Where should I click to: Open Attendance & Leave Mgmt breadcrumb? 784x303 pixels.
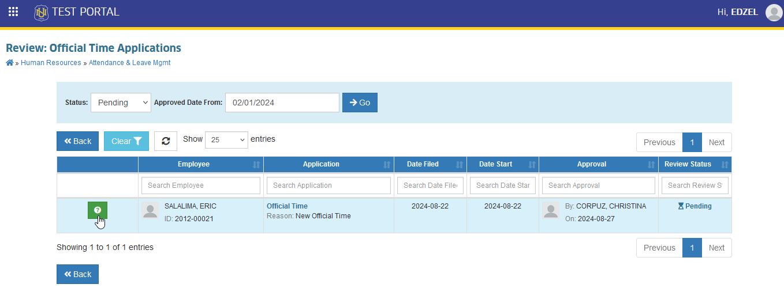129,63
